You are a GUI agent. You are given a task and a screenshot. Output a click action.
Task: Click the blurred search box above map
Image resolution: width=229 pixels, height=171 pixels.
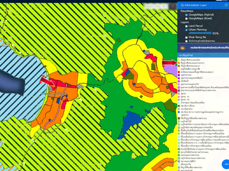(x=156, y=5)
